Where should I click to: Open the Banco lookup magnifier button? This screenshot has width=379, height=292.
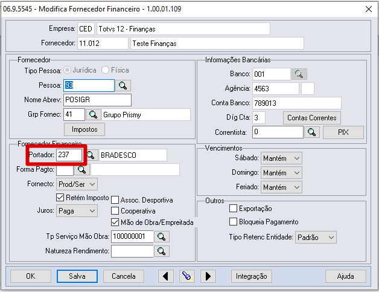click(299, 74)
